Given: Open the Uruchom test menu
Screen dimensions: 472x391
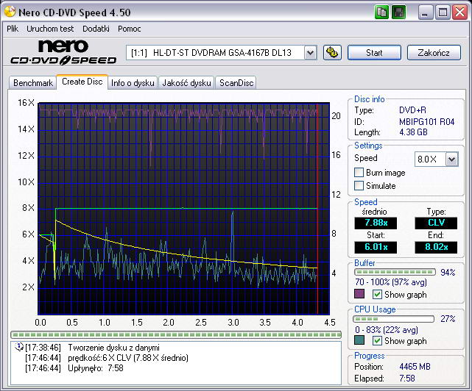Looking at the screenshot, I should coord(50,29).
